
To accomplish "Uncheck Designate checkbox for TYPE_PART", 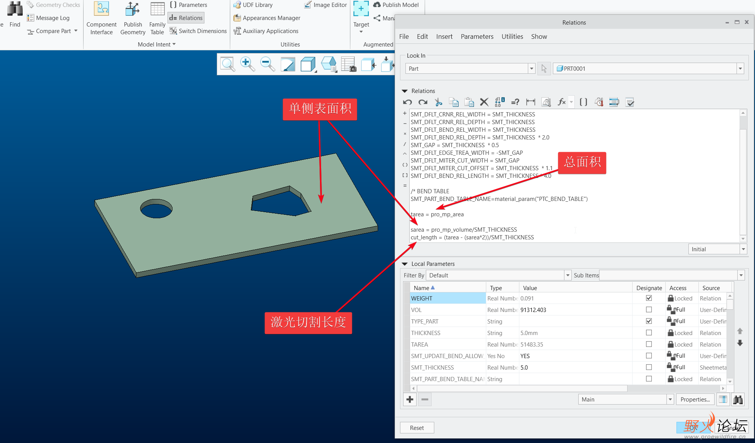I will point(649,321).
